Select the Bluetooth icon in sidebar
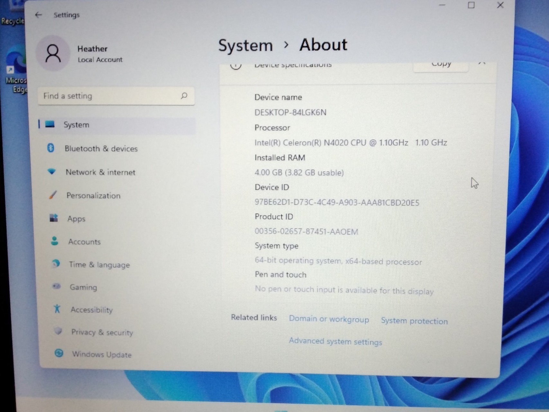 51,148
